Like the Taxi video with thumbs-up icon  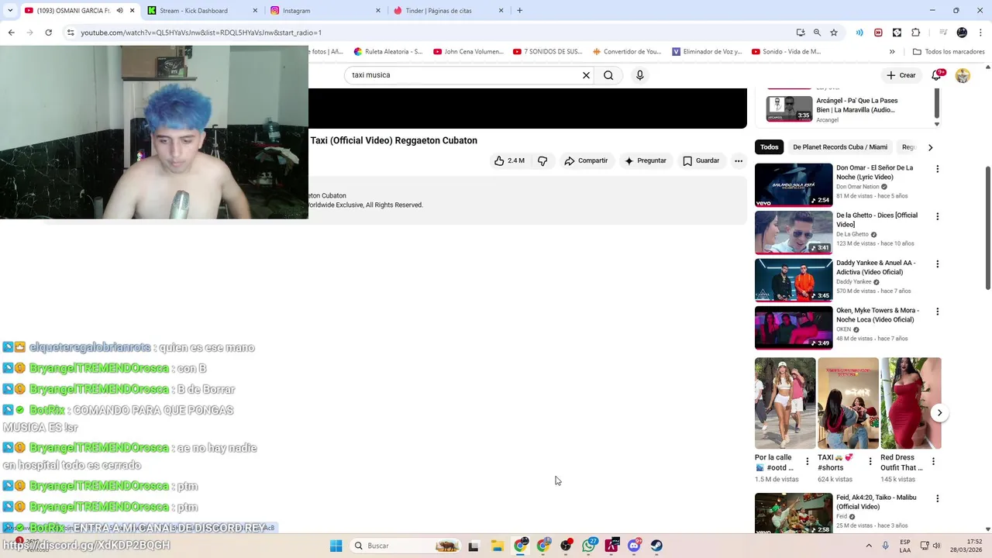(x=509, y=160)
